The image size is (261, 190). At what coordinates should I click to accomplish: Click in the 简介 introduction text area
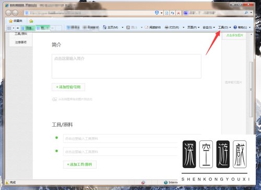pos(126,66)
